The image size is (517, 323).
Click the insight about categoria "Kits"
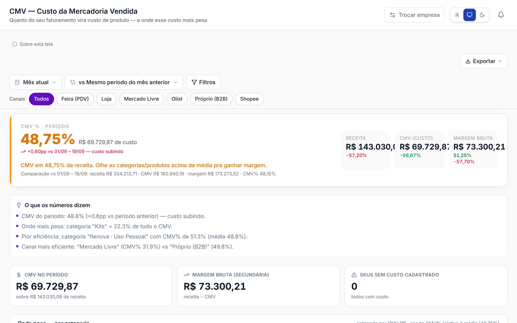point(97,226)
